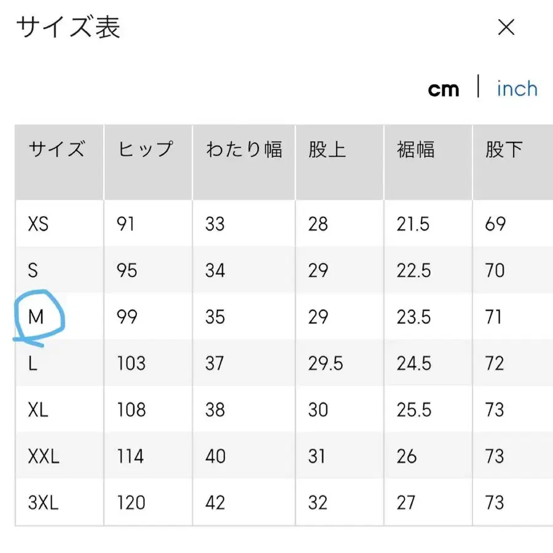Click the inseam value 73 for XL
Viewport: 553px width, 553px height.
(494, 410)
